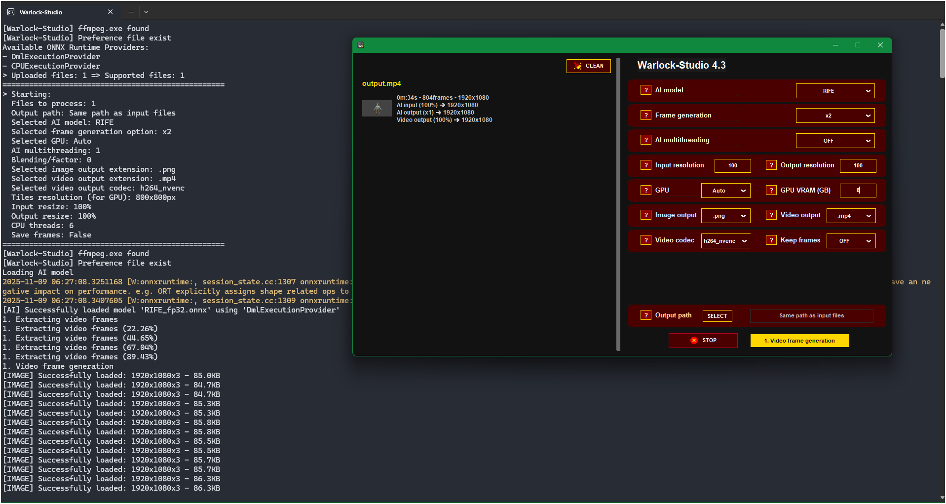Viewport: 946px width, 504px height.
Task: Open the AI multithreading OFF dropdown
Action: tap(835, 141)
